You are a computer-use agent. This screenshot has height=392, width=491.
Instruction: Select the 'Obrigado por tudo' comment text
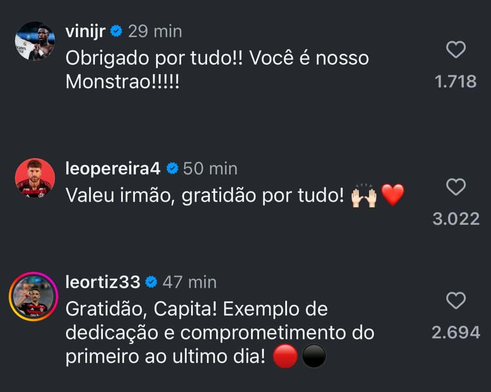pos(217,70)
